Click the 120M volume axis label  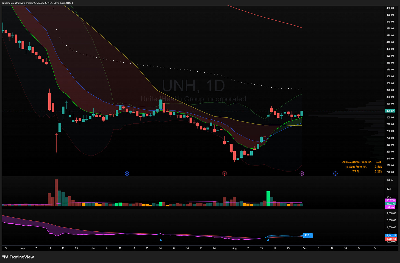(x=389, y=180)
